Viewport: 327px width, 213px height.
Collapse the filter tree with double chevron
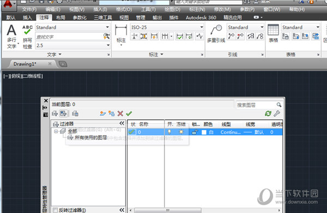pos(122,123)
